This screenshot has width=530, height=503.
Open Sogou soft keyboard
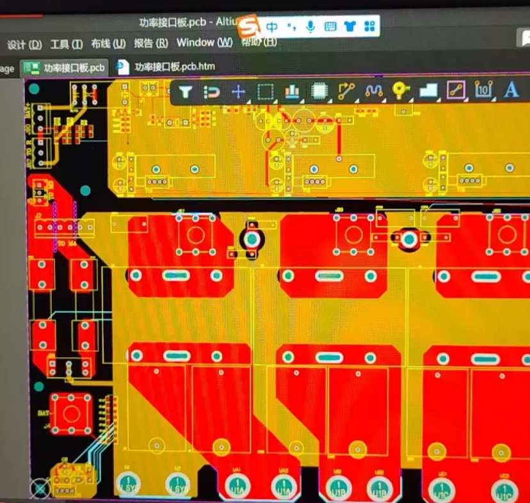(x=330, y=26)
